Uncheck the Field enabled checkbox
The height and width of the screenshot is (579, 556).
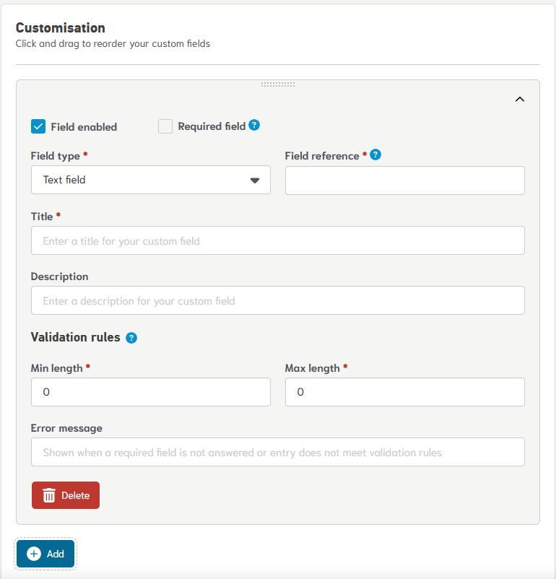[38, 126]
